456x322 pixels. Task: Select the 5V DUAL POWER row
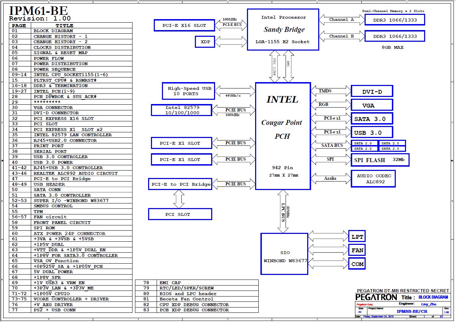point(71,272)
